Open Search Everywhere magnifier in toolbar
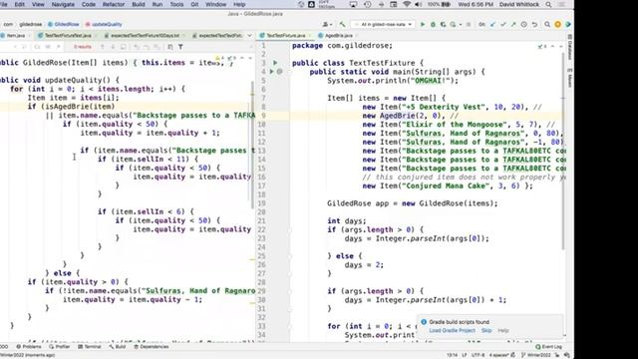 coord(547,24)
